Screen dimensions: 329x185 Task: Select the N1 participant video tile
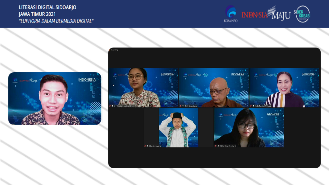tap(143, 87)
